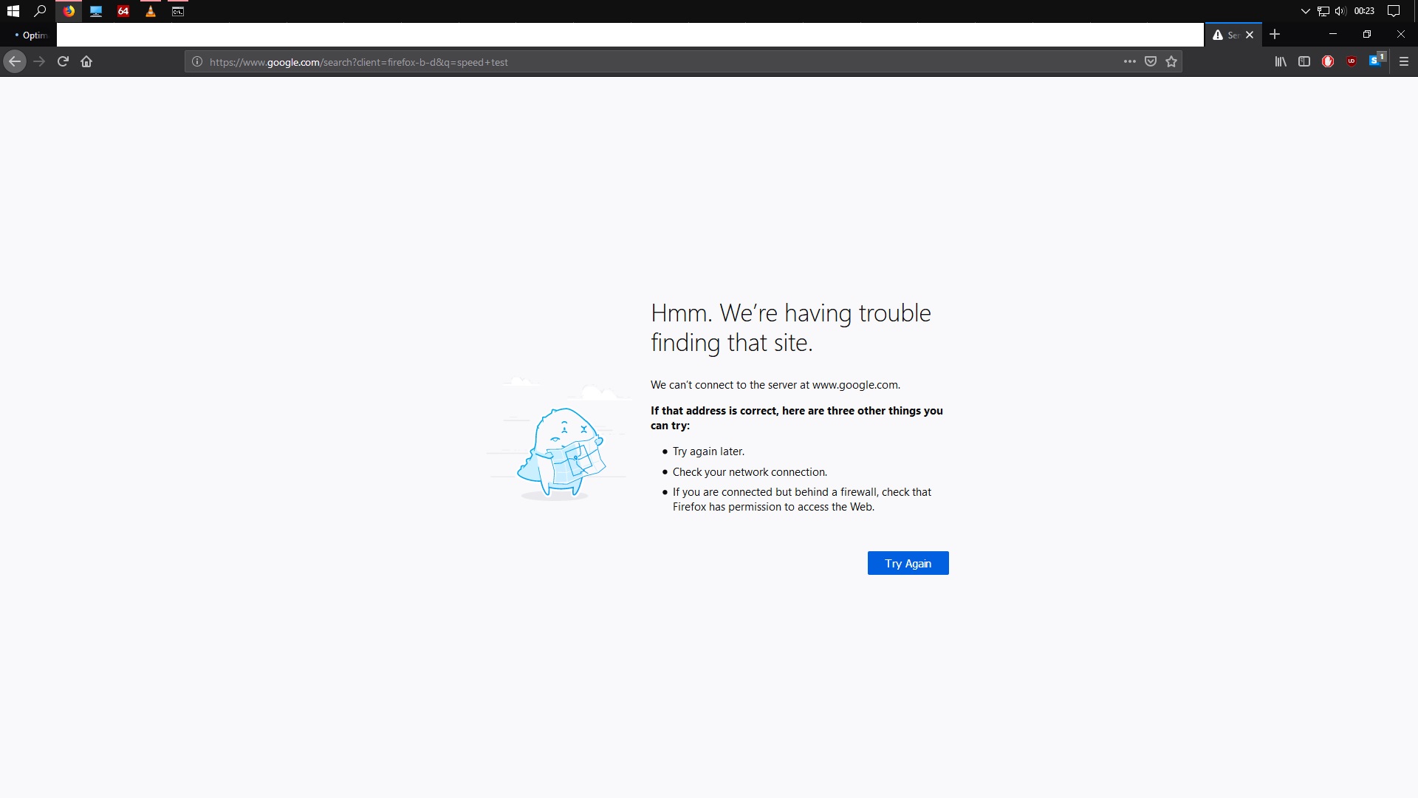The height and width of the screenshot is (798, 1418).
Task: Close the Server Not Found tab
Action: tap(1250, 35)
